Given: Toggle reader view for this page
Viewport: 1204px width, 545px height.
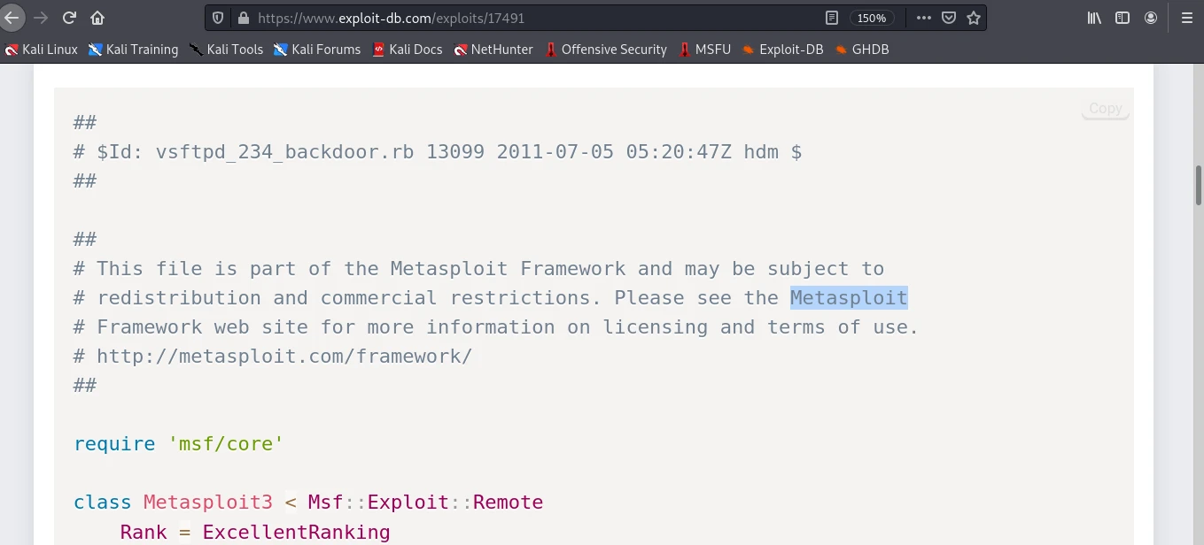Looking at the screenshot, I should (x=831, y=18).
